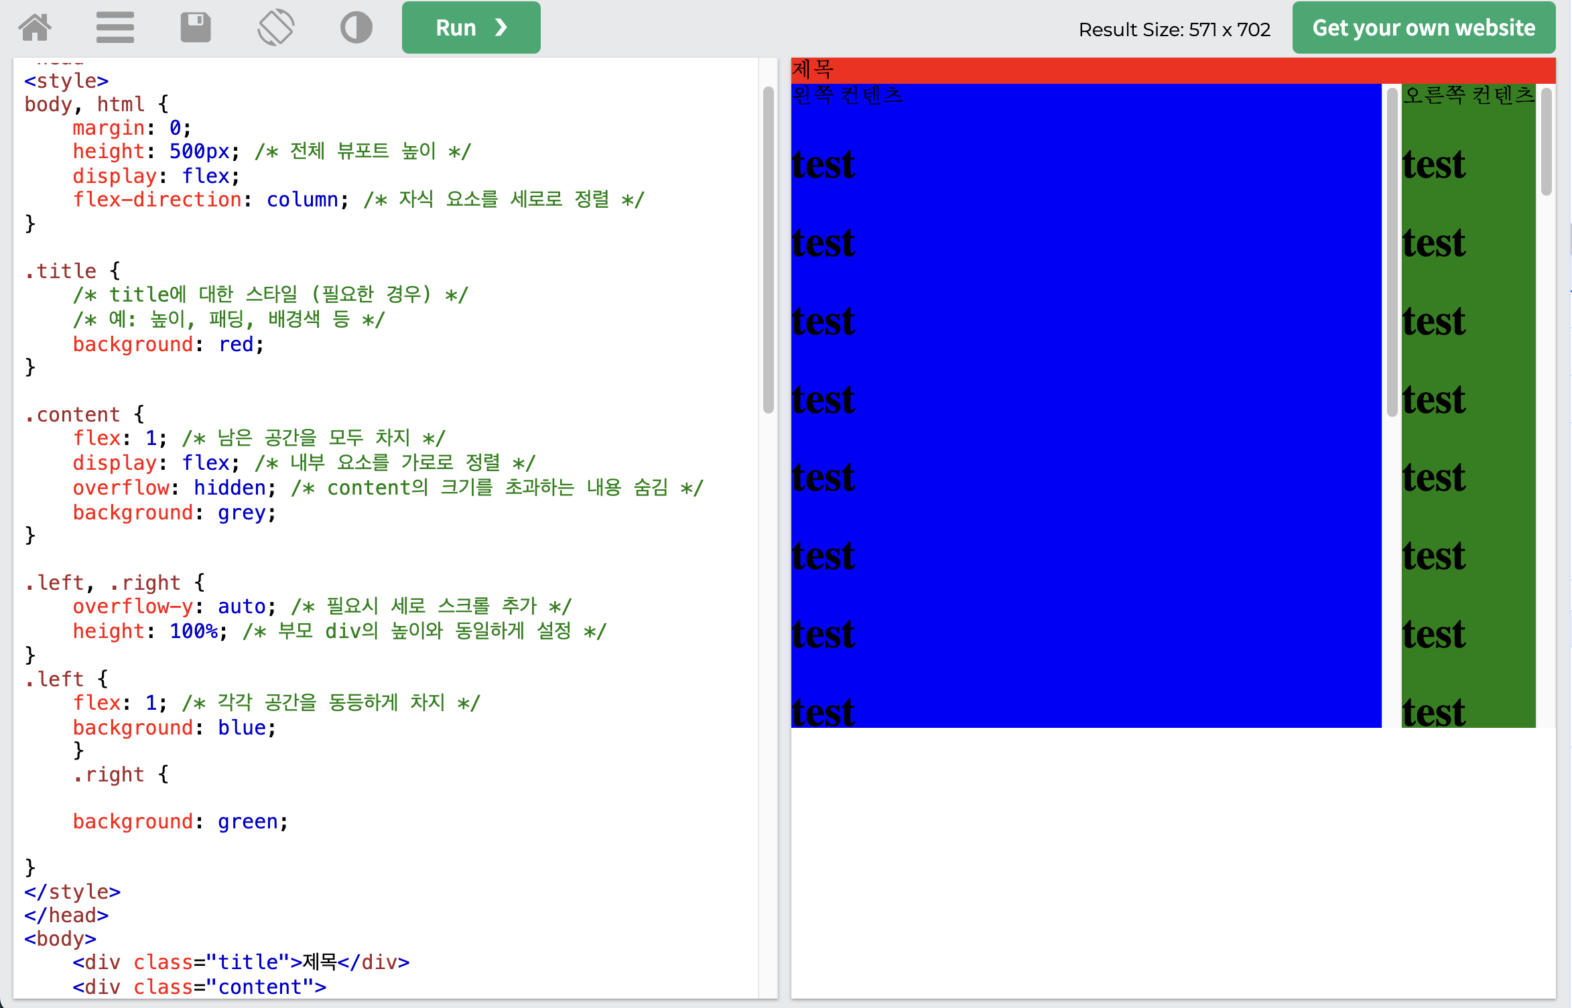Open Get your own website button
The width and height of the screenshot is (1572, 1008).
pos(1424,27)
